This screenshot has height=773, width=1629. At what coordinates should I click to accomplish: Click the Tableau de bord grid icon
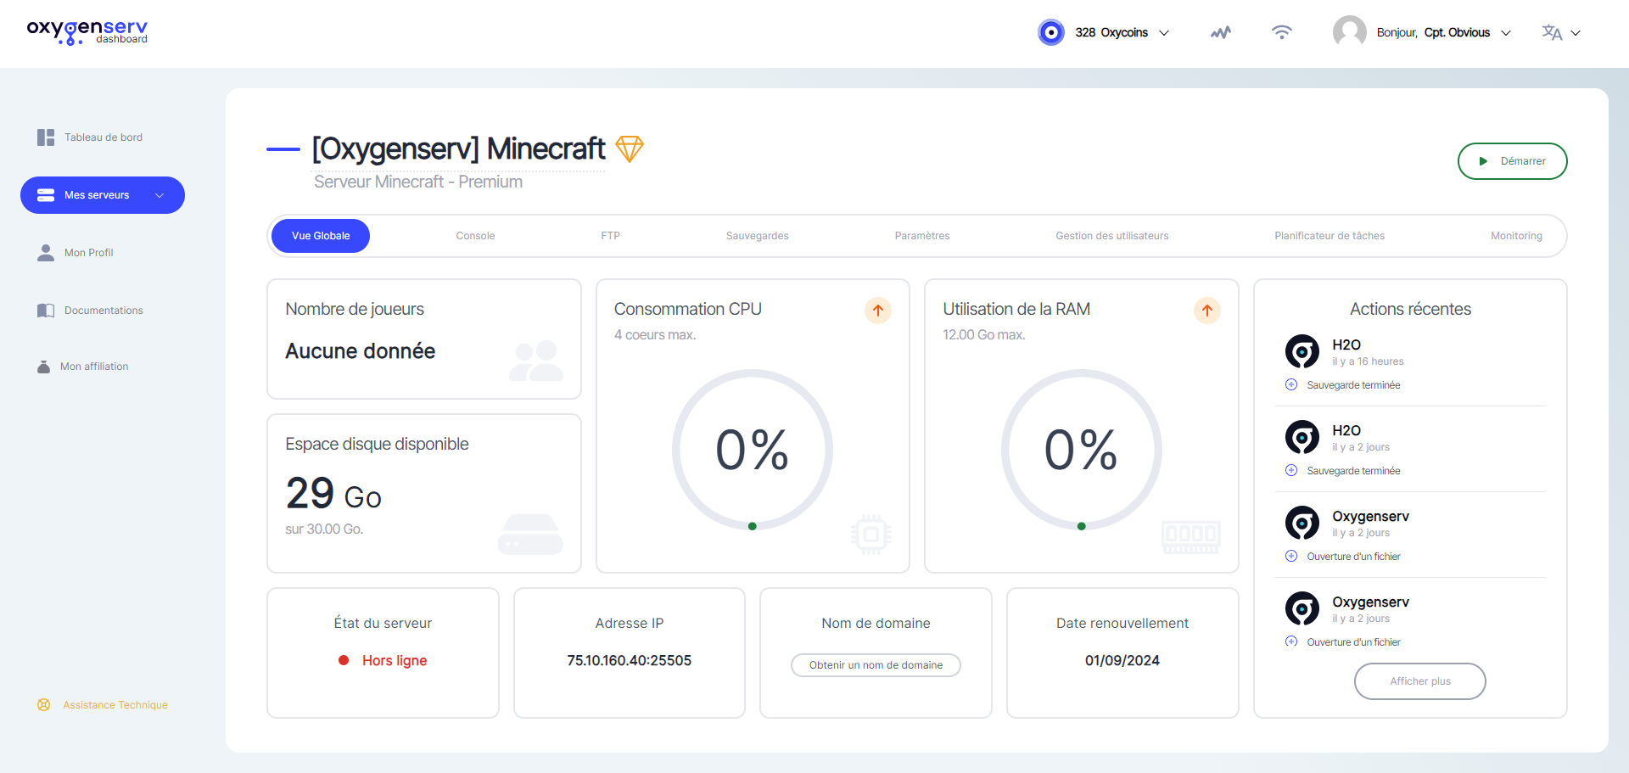[x=46, y=137]
